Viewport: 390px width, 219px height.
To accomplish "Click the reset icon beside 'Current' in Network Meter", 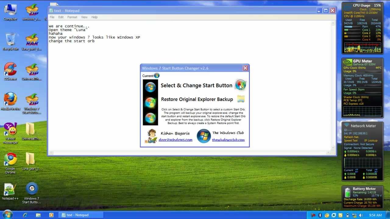I will 356,170.
